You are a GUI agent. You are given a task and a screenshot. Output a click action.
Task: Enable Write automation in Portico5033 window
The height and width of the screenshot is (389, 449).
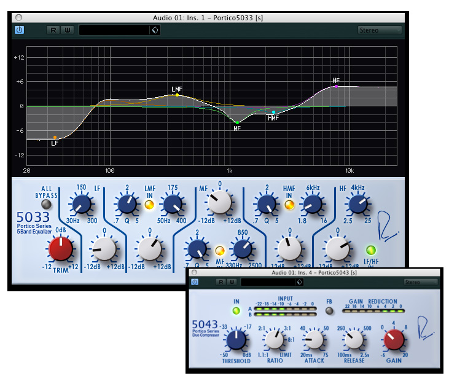coord(68,30)
